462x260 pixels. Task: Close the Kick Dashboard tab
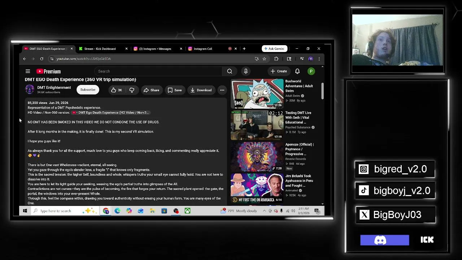(126, 49)
